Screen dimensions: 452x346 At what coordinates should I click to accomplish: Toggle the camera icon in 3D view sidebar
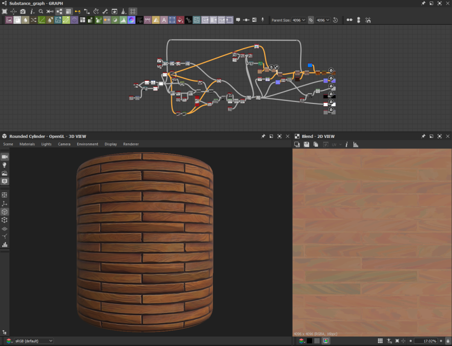[5, 157]
